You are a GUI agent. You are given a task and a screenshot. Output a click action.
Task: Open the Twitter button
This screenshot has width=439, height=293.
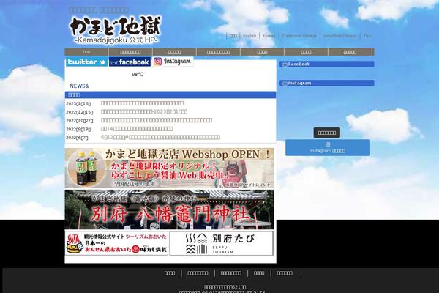pyautogui.click(x=86, y=62)
